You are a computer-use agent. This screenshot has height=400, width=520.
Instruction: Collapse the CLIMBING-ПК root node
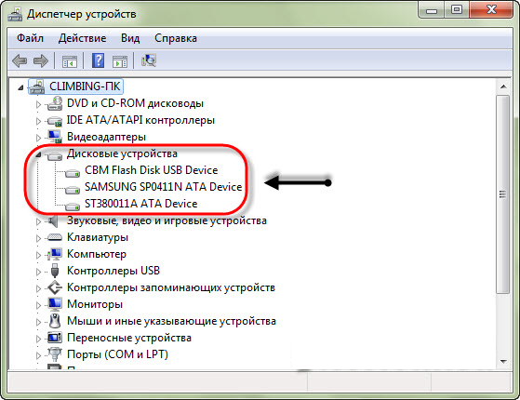tap(20, 87)
